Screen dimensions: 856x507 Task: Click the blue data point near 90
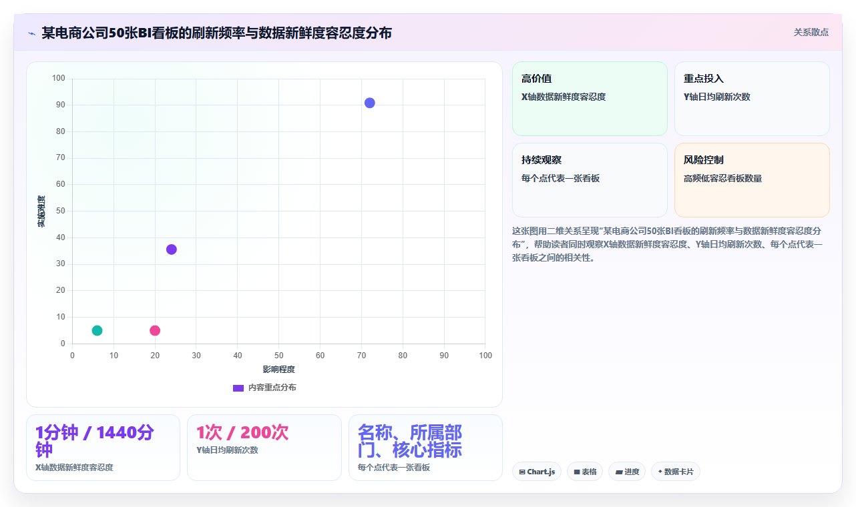(x=369, y=103)
